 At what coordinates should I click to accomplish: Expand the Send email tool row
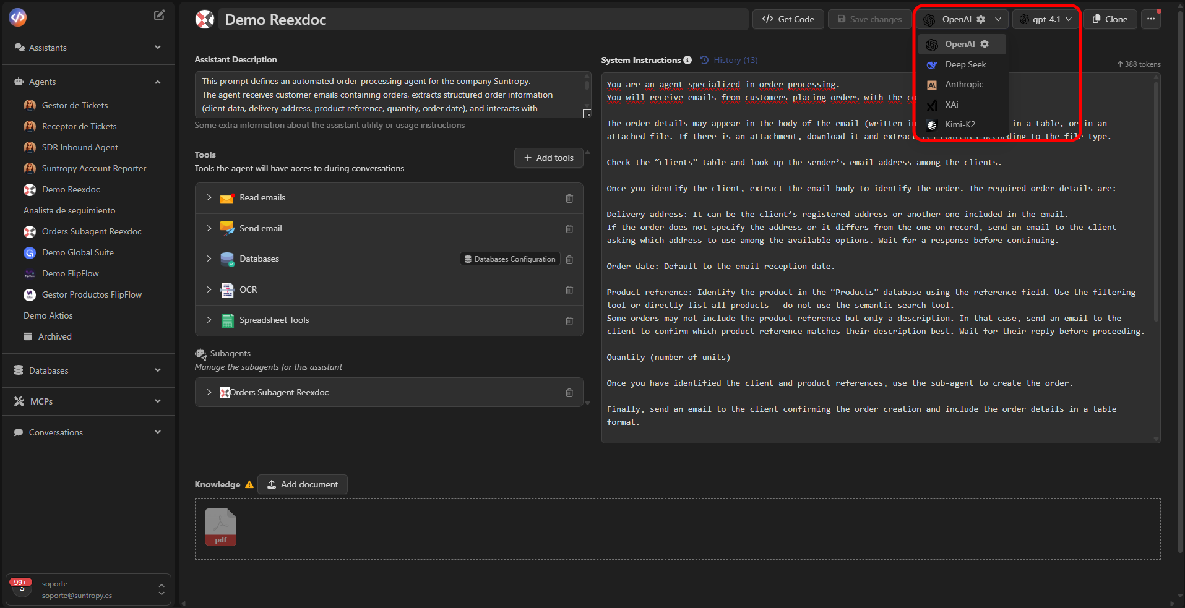[x=209, y=228]
